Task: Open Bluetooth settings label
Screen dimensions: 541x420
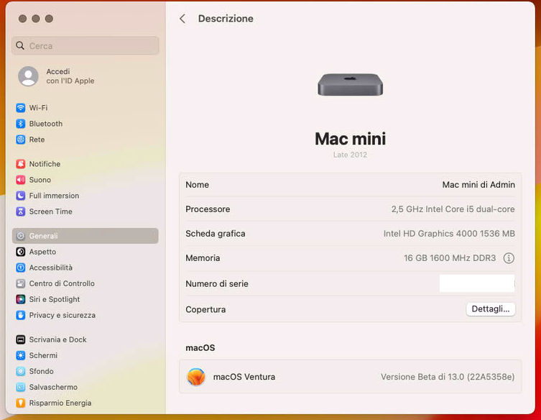Action: click(x=46, y=124)
